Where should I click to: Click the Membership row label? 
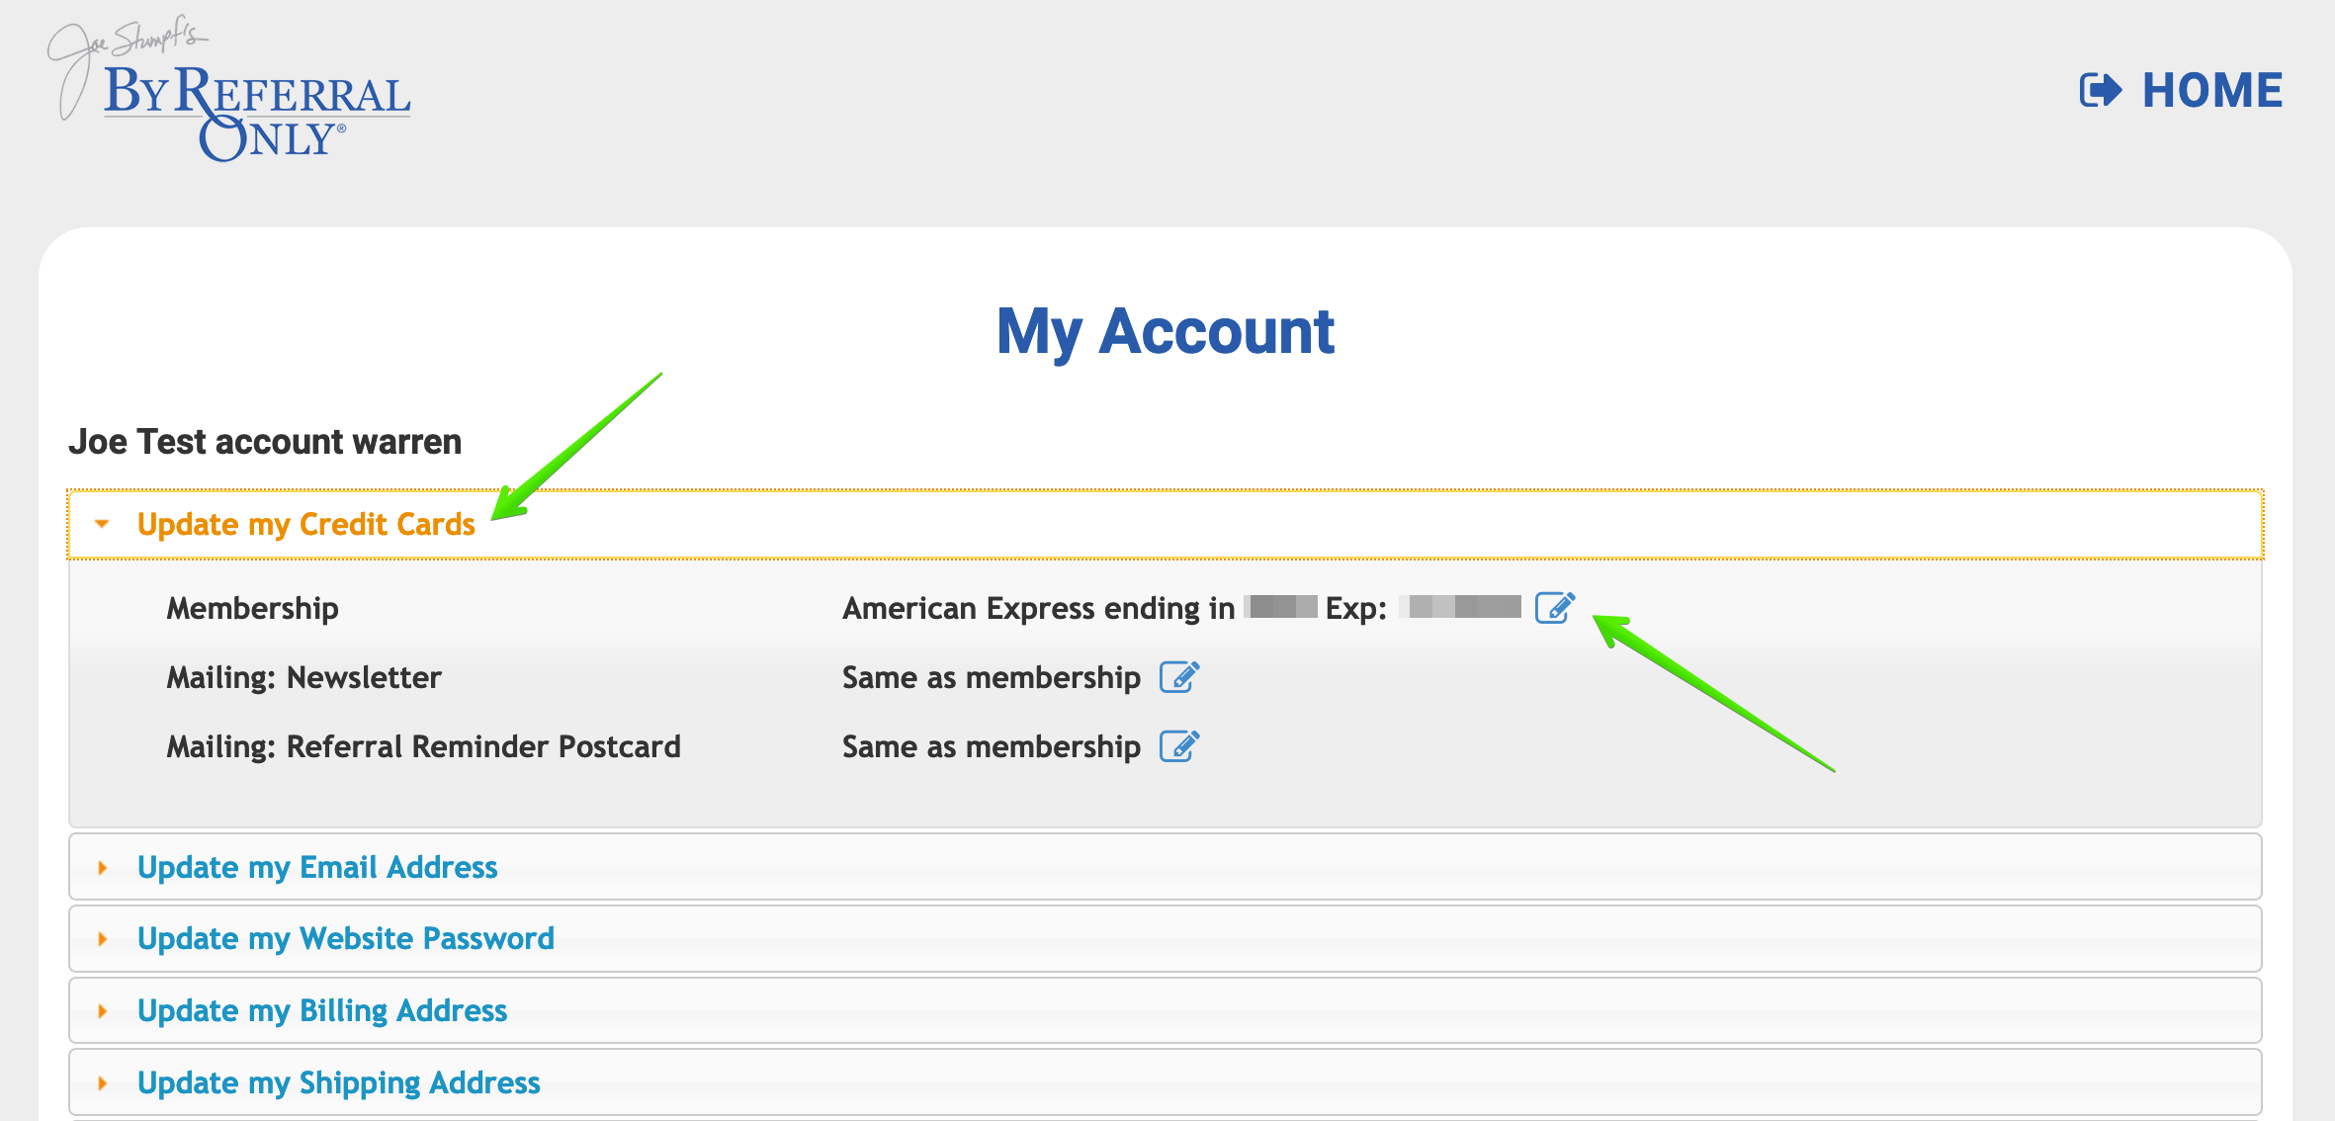(252, 608)
